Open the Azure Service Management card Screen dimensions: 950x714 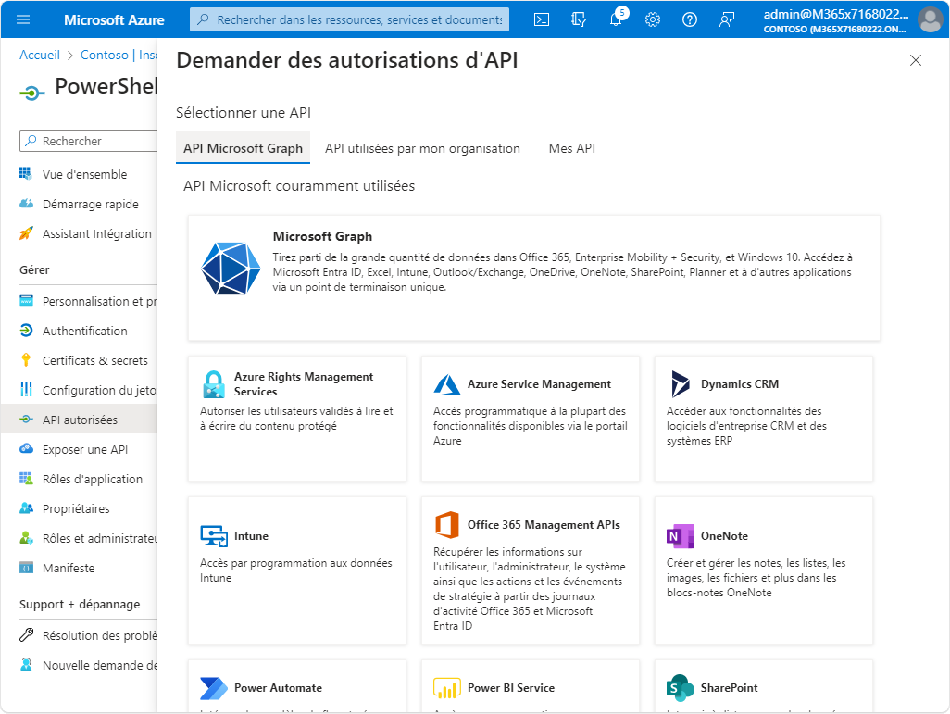point(531,419)
